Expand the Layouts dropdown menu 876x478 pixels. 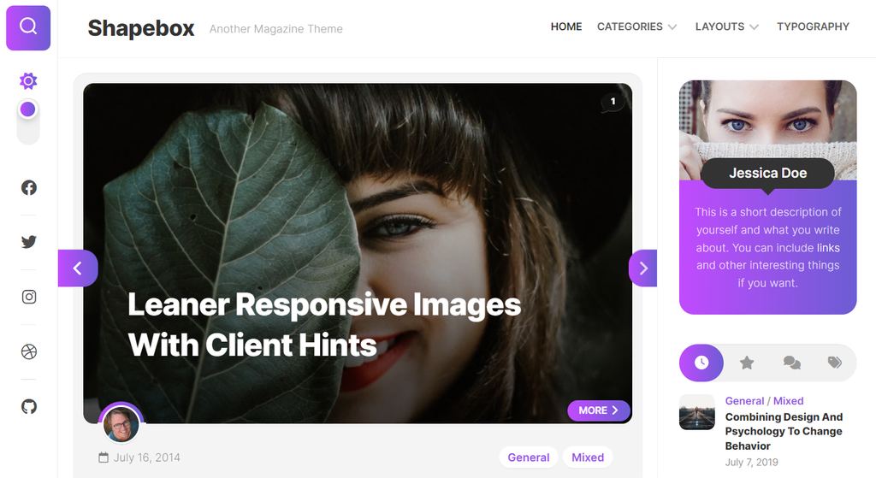727,27
